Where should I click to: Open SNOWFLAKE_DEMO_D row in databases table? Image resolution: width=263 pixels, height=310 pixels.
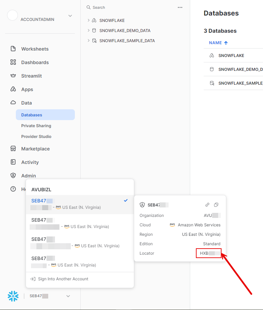pos(233,69)
